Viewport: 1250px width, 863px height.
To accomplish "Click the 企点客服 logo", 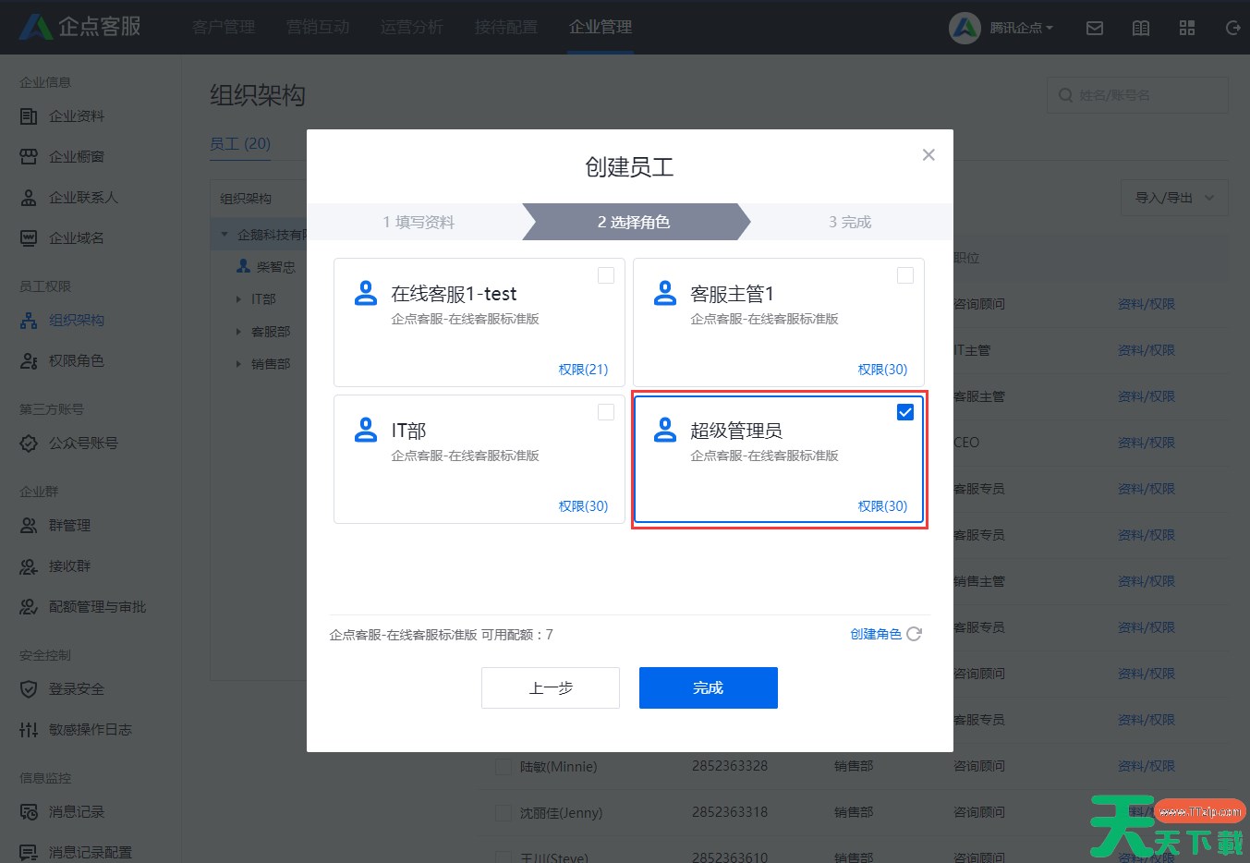I will [80, 27].
